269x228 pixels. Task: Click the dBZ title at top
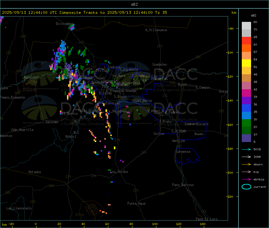134,4
